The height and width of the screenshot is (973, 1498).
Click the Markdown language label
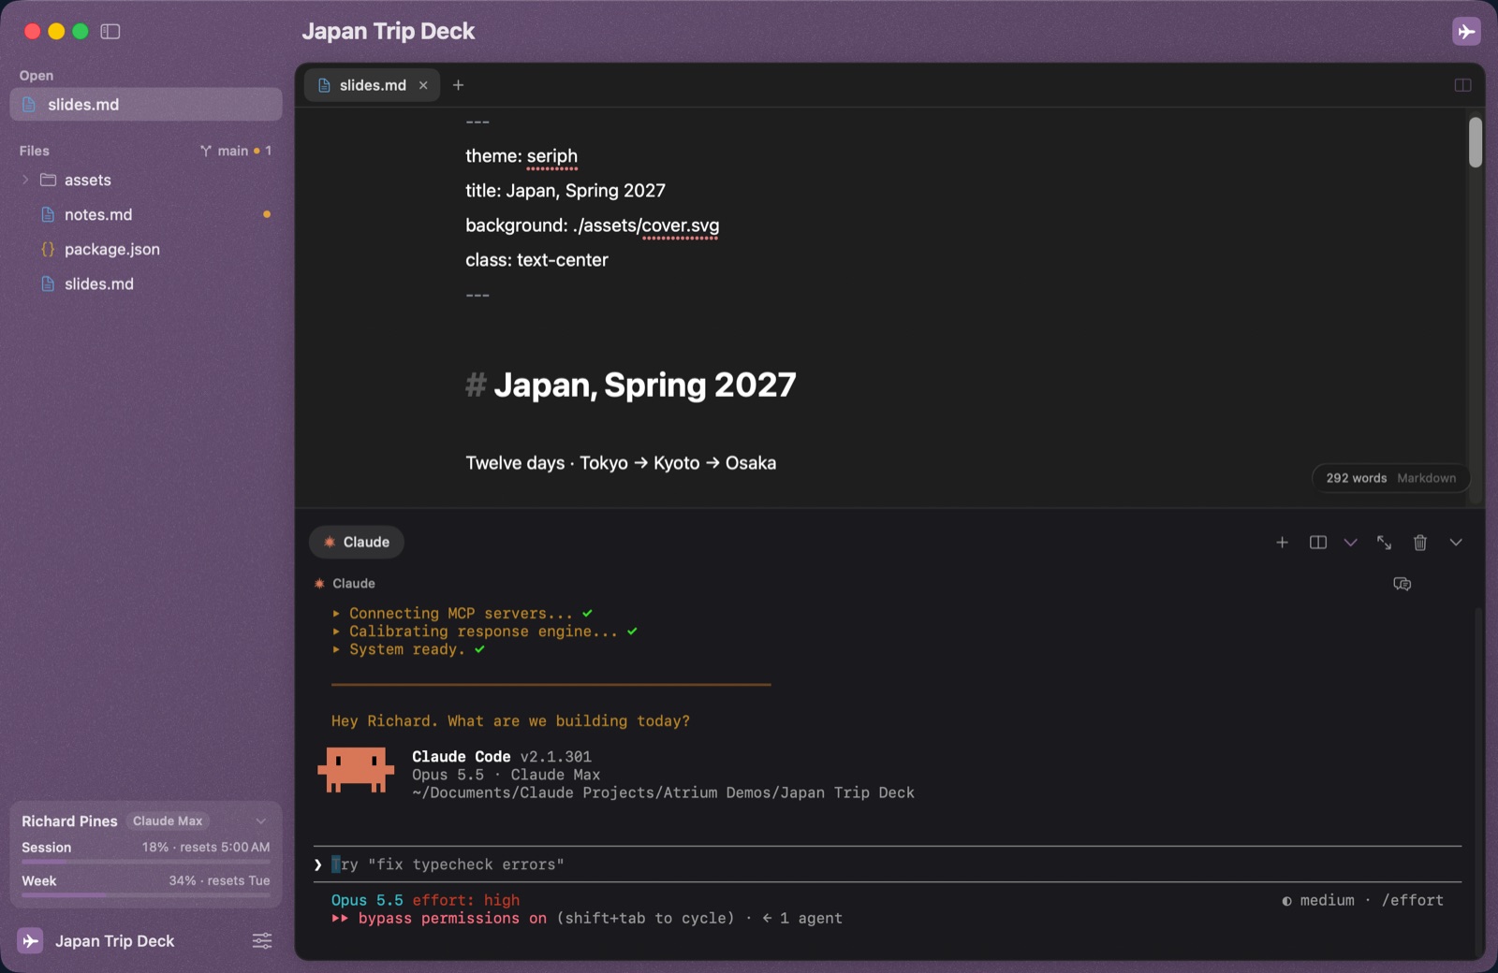pyautogui.click(x=1426, y=478)
